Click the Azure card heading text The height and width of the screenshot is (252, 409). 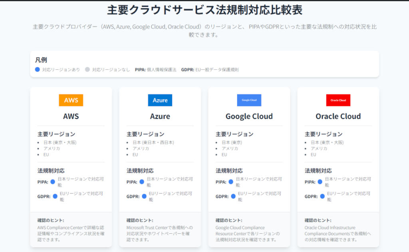(x=160, y=116)
